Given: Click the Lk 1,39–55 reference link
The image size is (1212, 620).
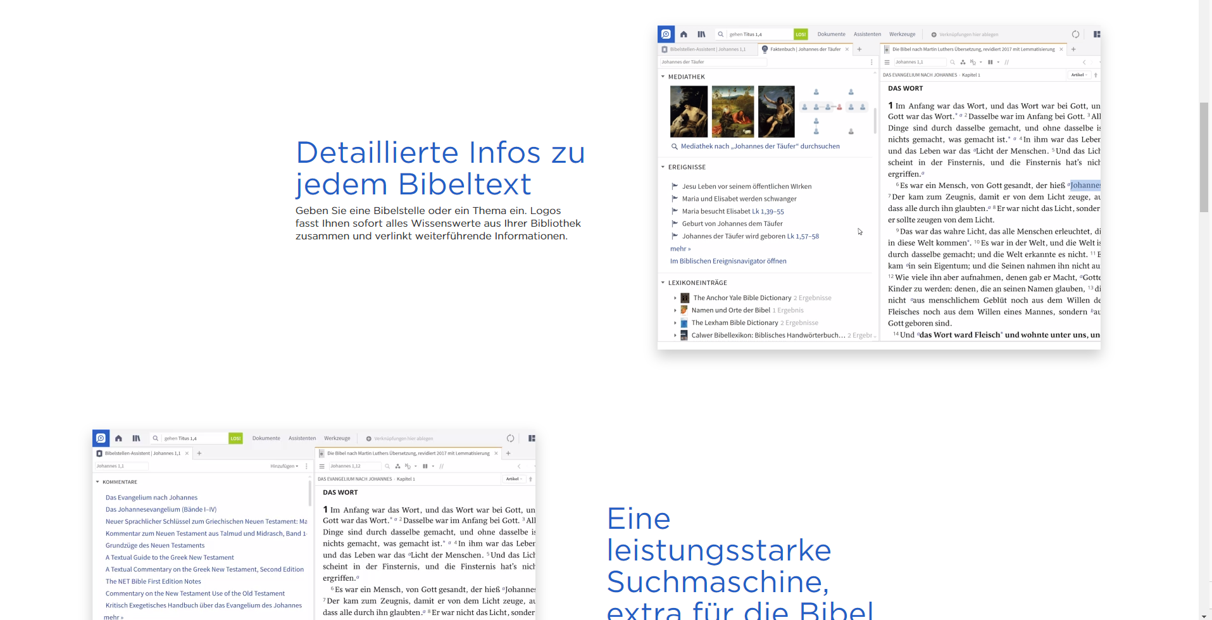Looking at the screenshot, I should [768, 212].
